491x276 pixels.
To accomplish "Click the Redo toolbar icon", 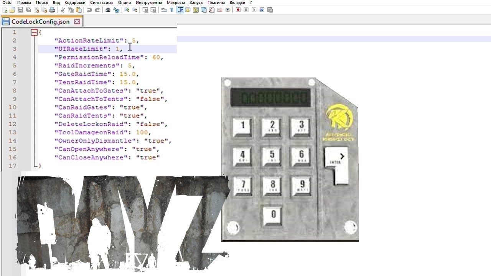I will pos(97,10).
